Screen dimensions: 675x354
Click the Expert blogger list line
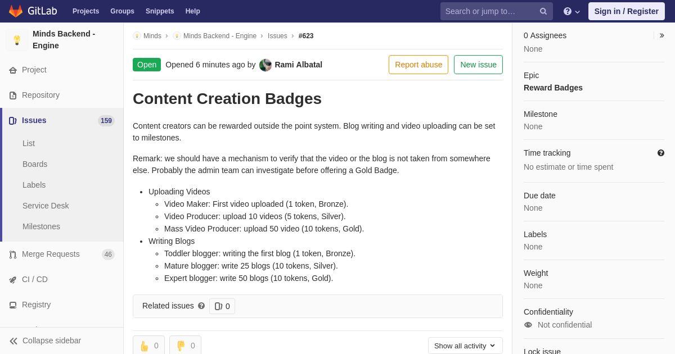[x=249, y=278]
